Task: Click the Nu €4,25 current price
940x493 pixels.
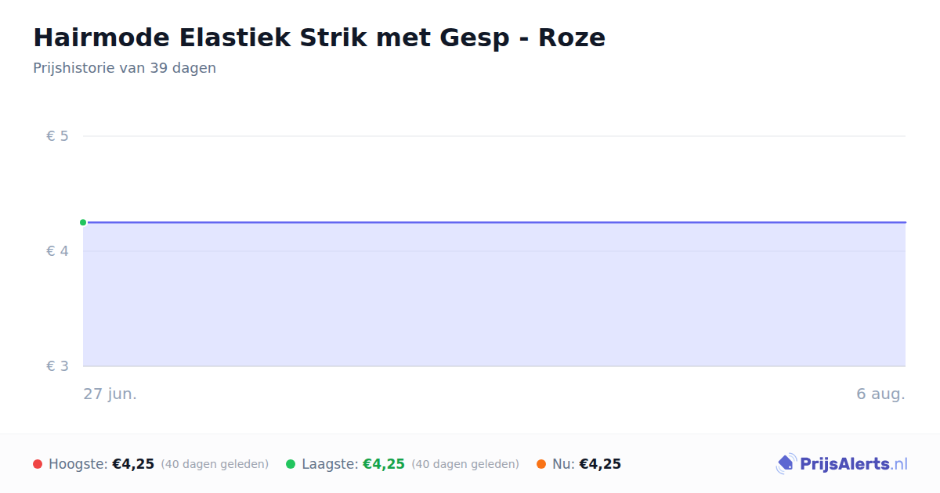Action: [x=600, y=464]
